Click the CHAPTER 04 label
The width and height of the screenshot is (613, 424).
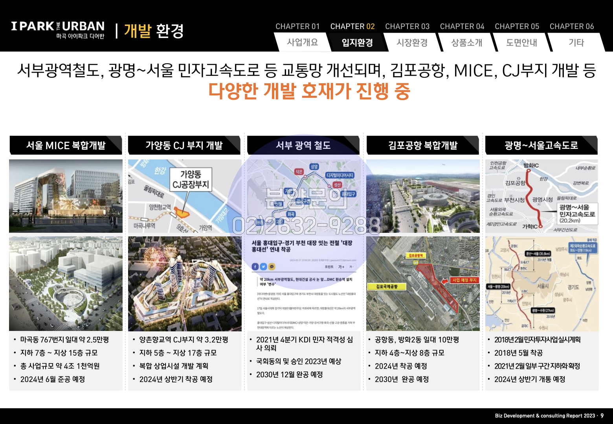(x=462, y=26)
